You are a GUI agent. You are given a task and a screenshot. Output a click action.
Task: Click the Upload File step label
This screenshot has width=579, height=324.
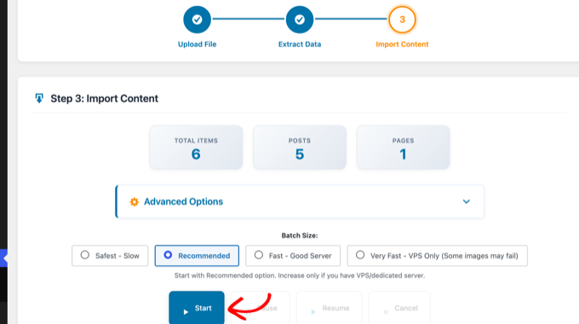[198, 44]
